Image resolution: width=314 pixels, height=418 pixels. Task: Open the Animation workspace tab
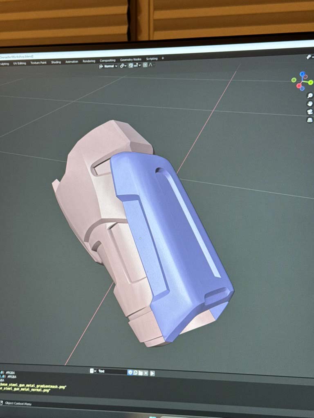(72, 62)
